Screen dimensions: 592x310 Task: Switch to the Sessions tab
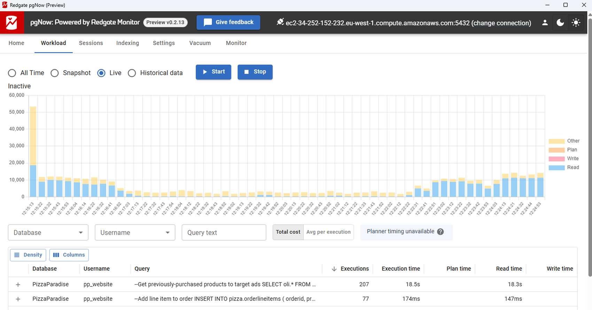[x=91, y=43]
